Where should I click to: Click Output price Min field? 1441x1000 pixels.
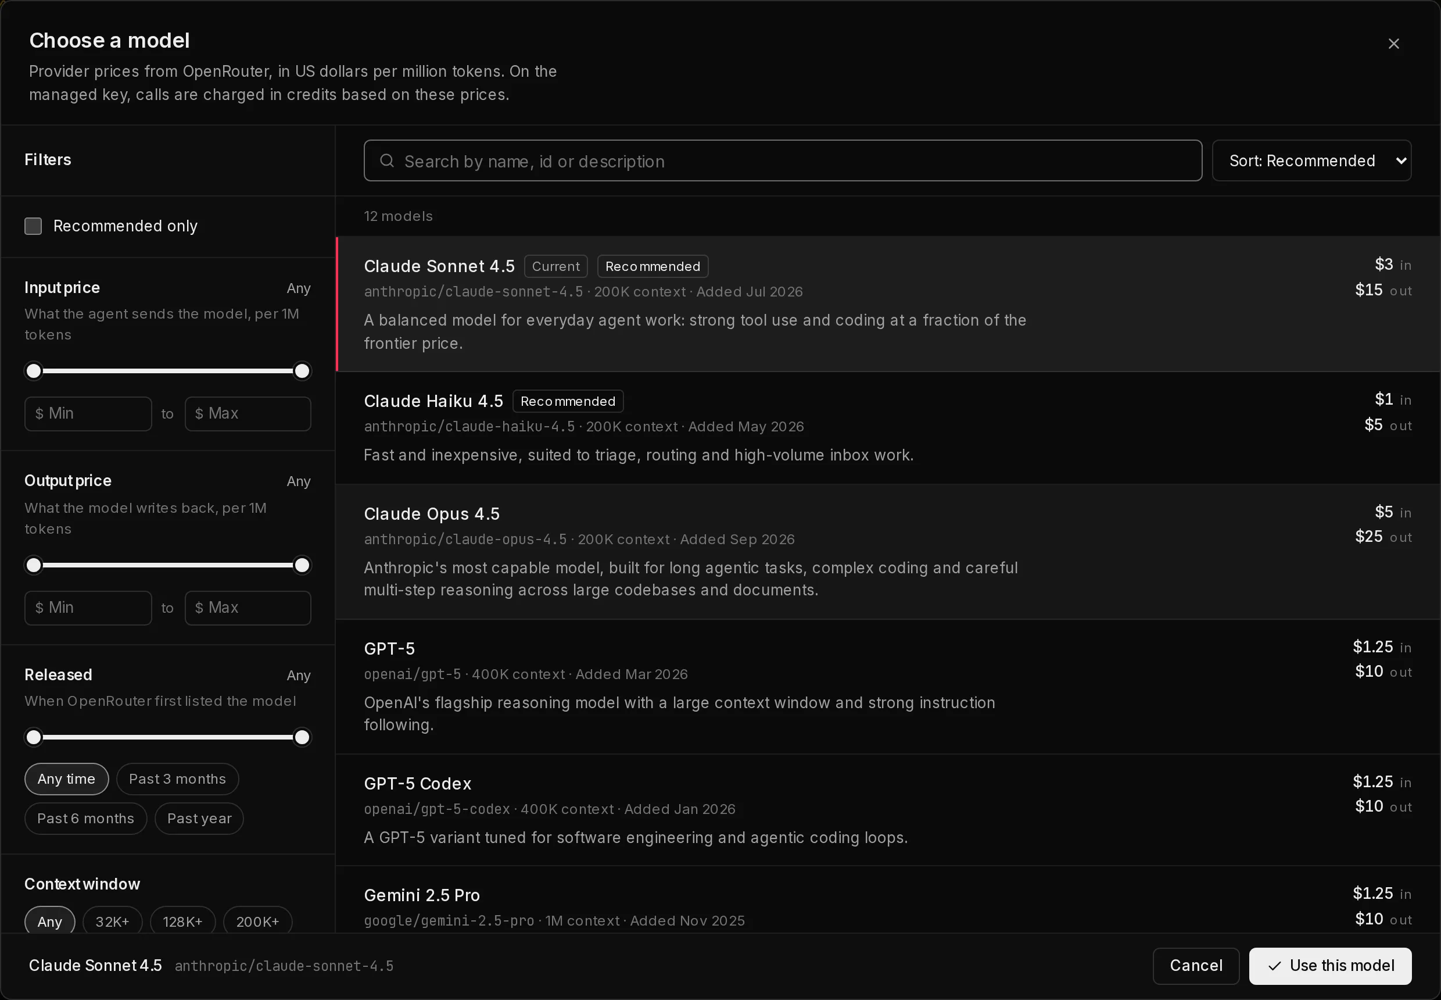click(x=88, y=608)
